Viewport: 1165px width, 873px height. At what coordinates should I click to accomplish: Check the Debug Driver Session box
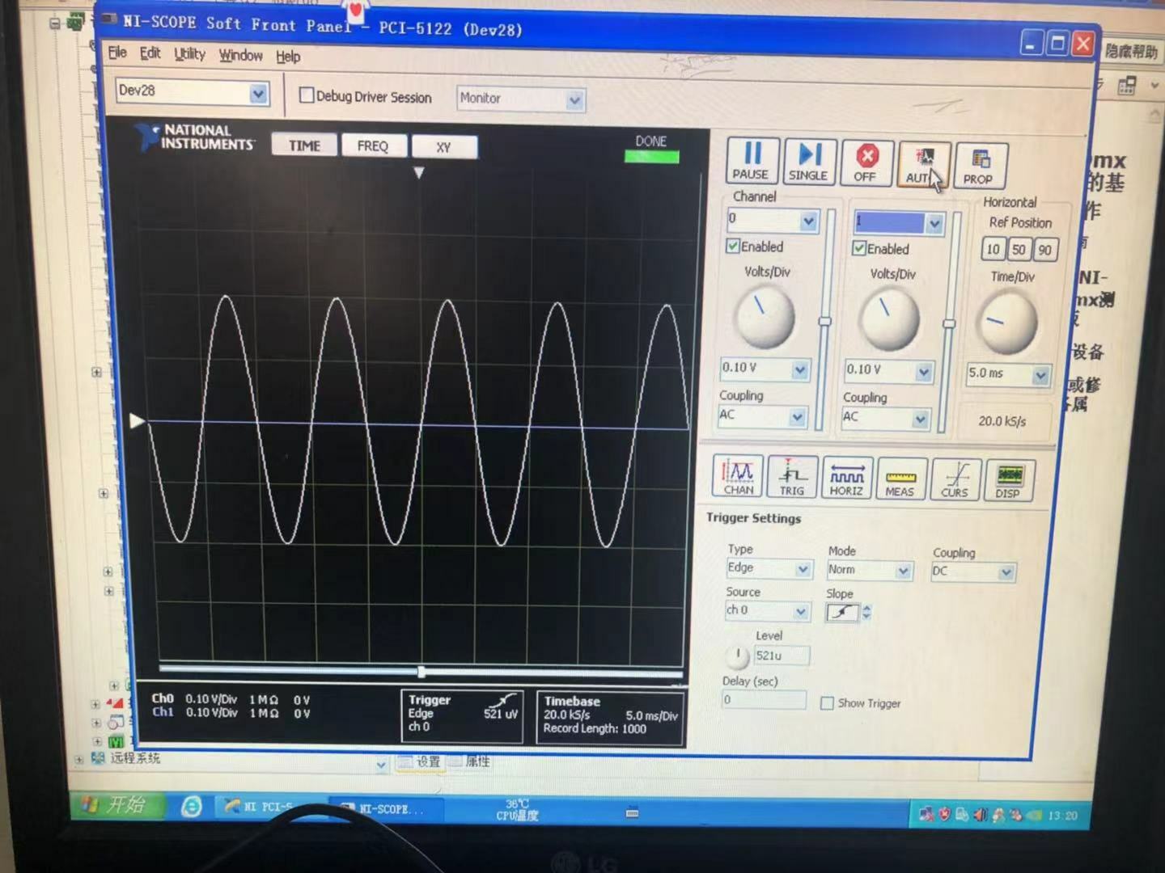(307, 95)
